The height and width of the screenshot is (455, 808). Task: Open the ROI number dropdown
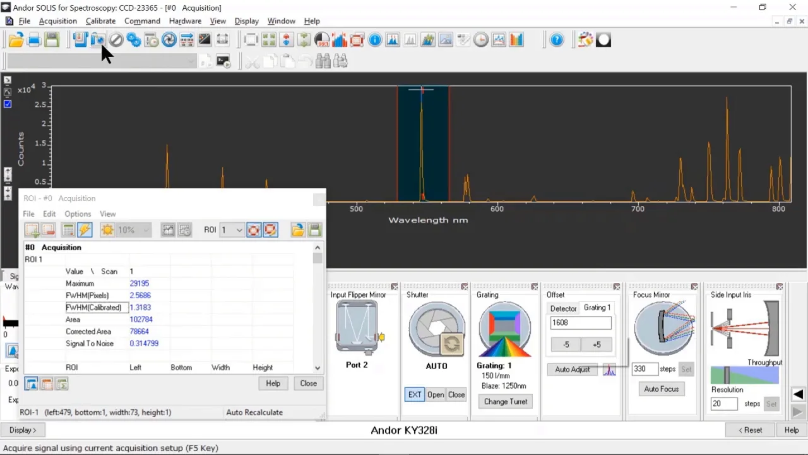(239, 230)
